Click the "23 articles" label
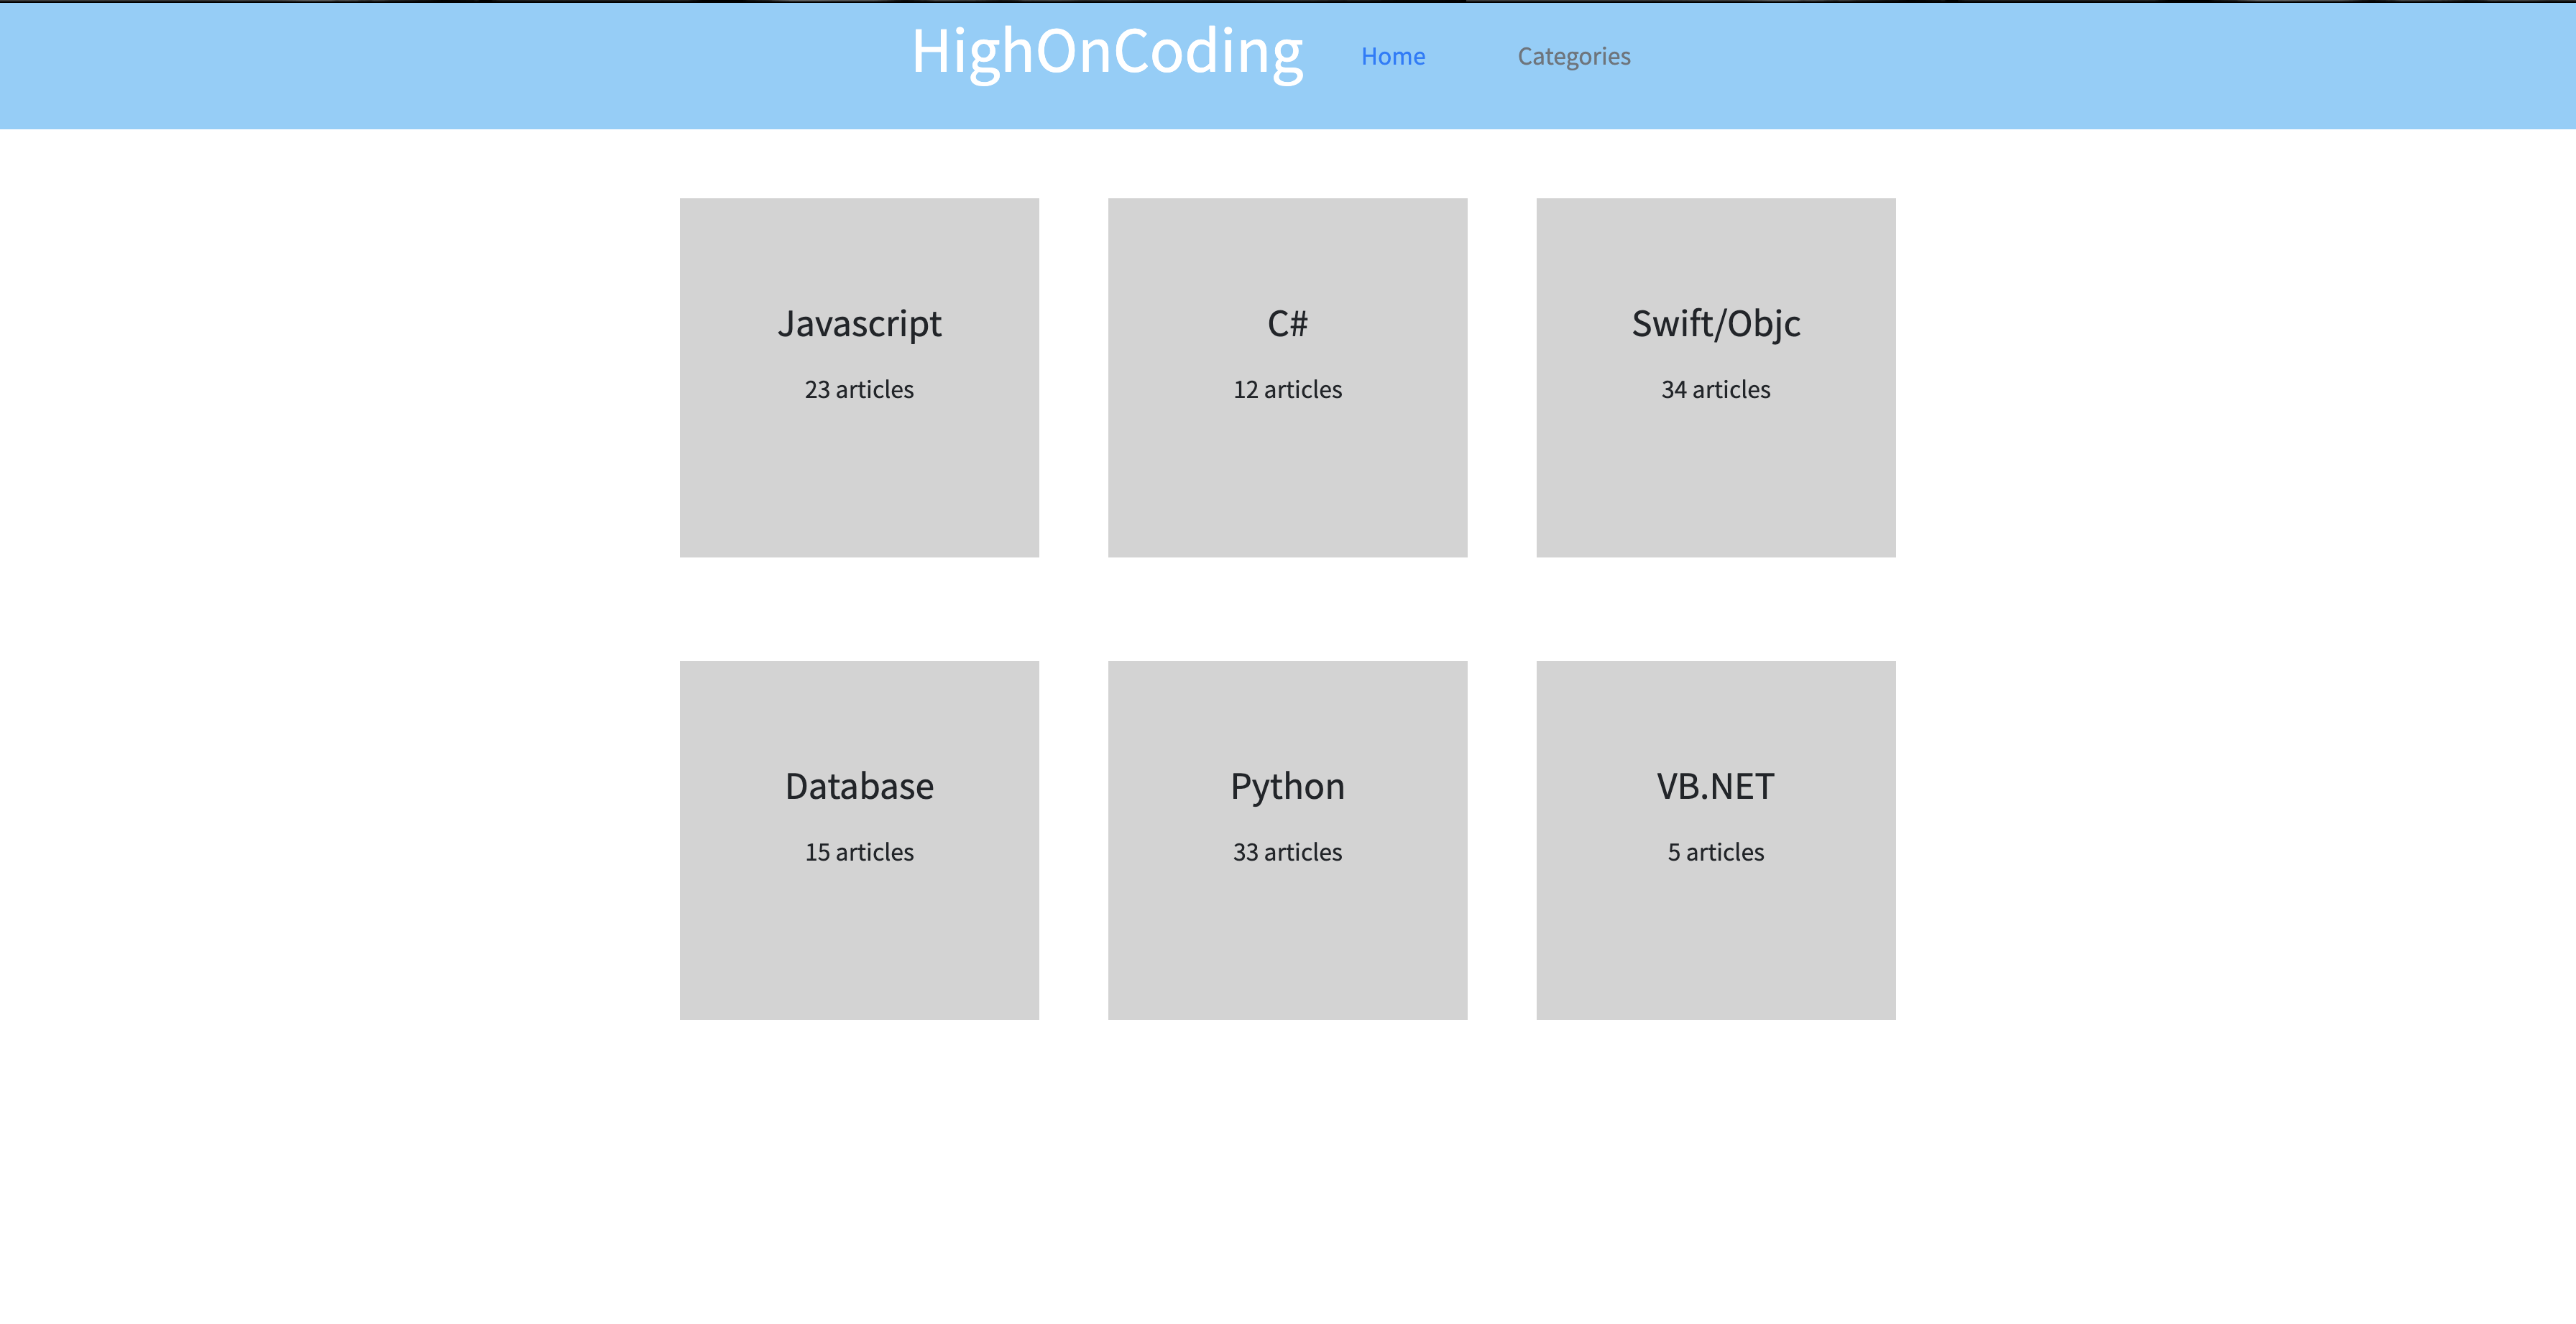Image resolution: width=2576 pixels, height=1324 pixels. (859, 389)
